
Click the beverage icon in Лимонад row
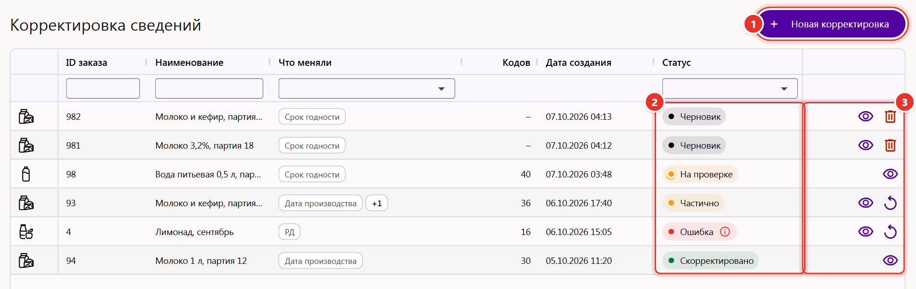26,232
